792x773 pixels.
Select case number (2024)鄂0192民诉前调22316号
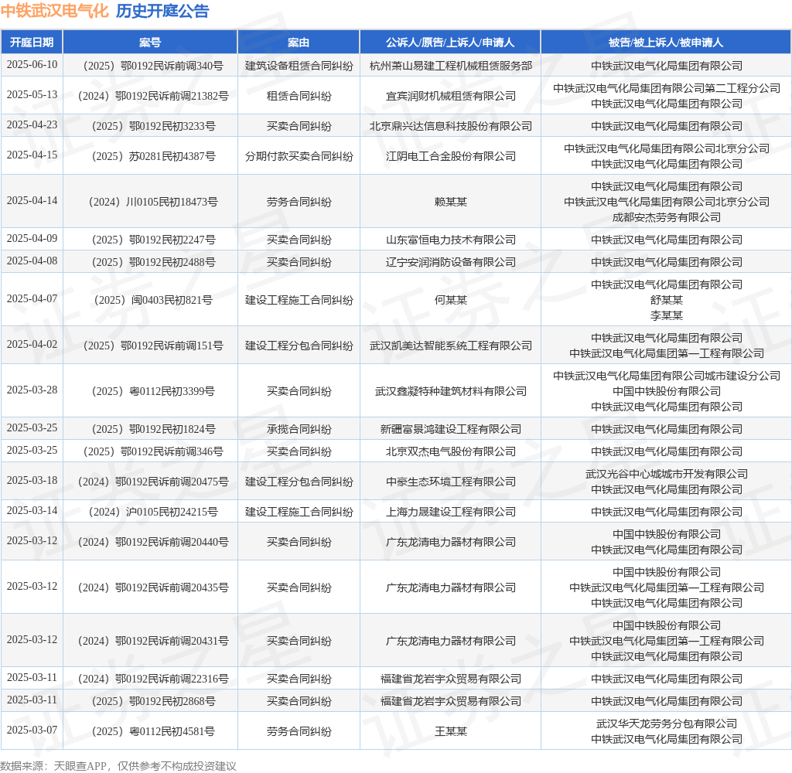pyautogui.click(x=150, y=679)
